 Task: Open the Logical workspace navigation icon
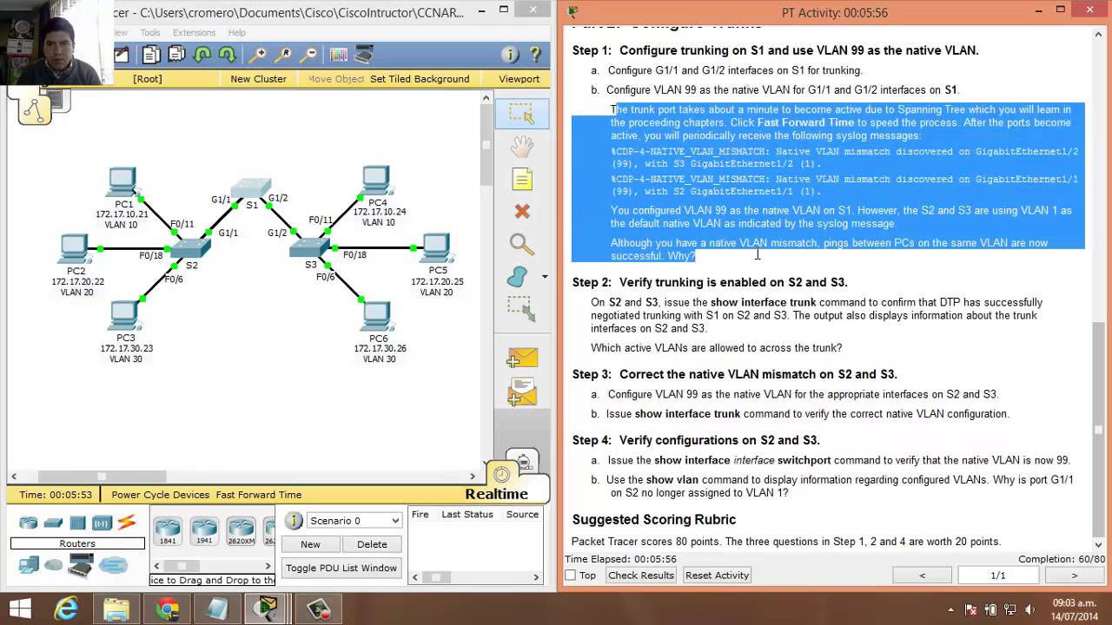pos(35,110)
